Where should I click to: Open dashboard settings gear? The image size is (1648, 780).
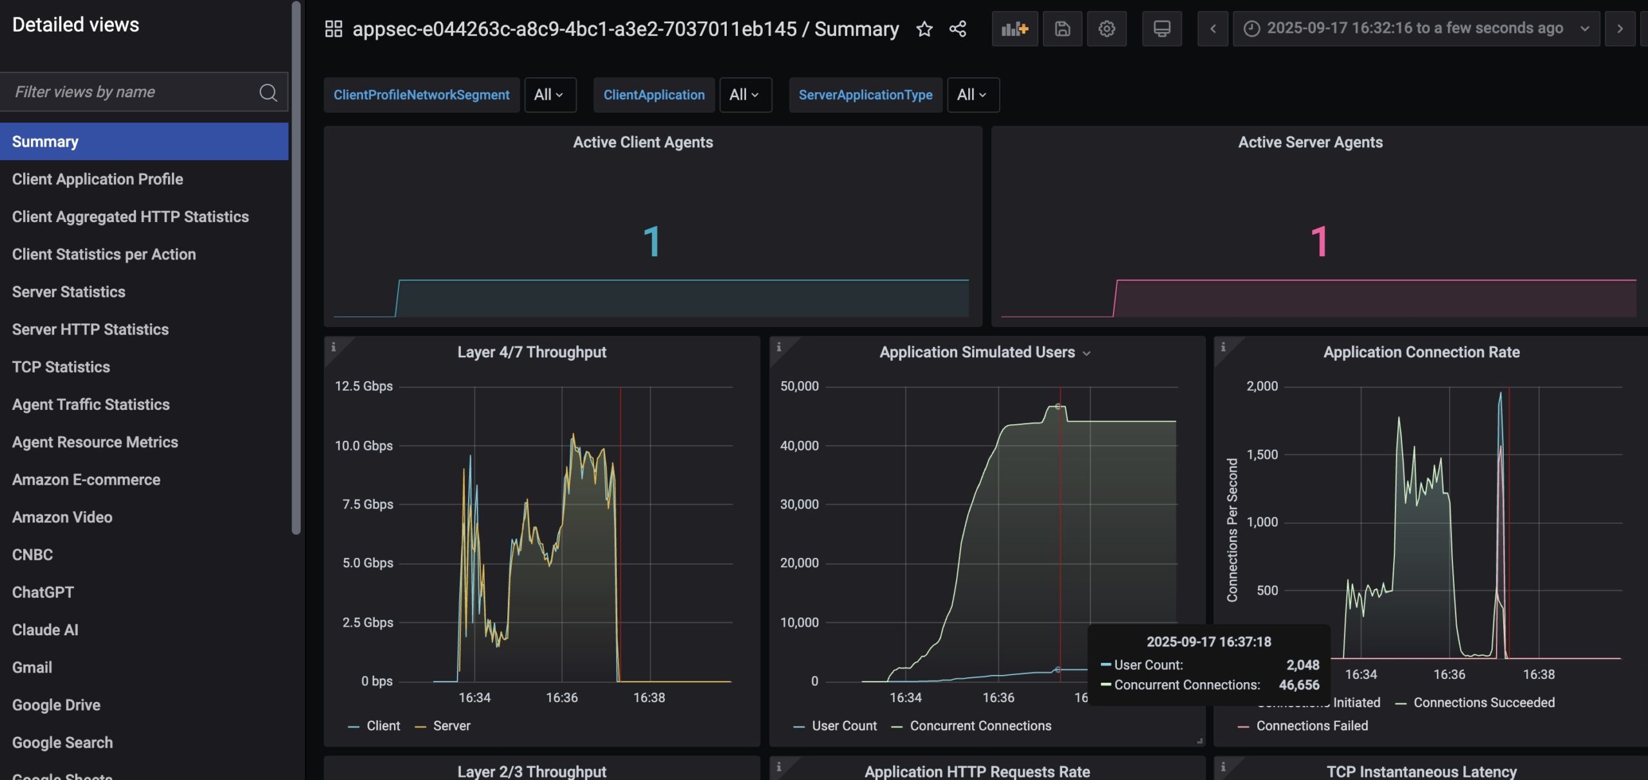click(x=1107, y=29)
